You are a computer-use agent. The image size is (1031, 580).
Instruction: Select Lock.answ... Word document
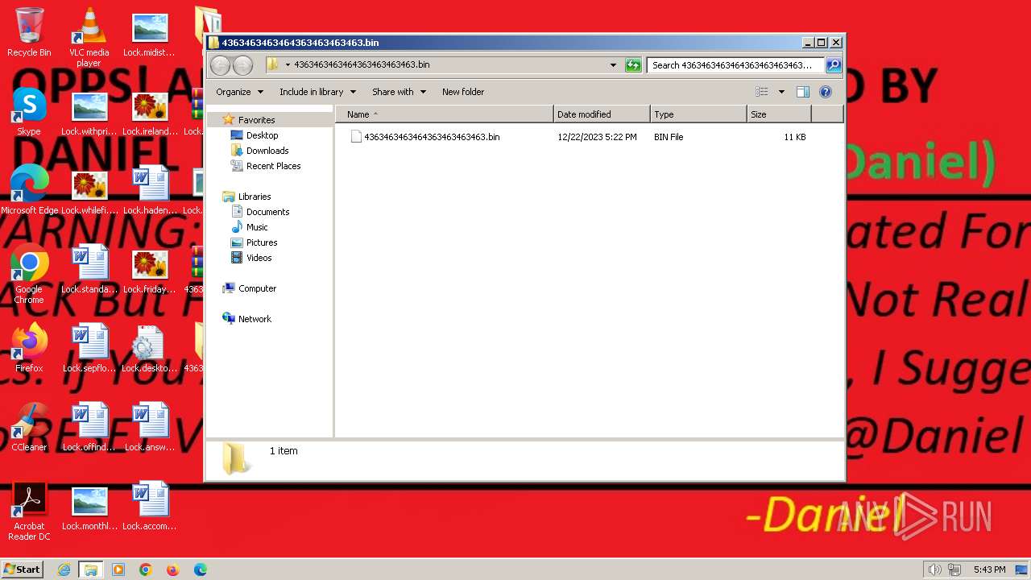click(x=150, y=428)
